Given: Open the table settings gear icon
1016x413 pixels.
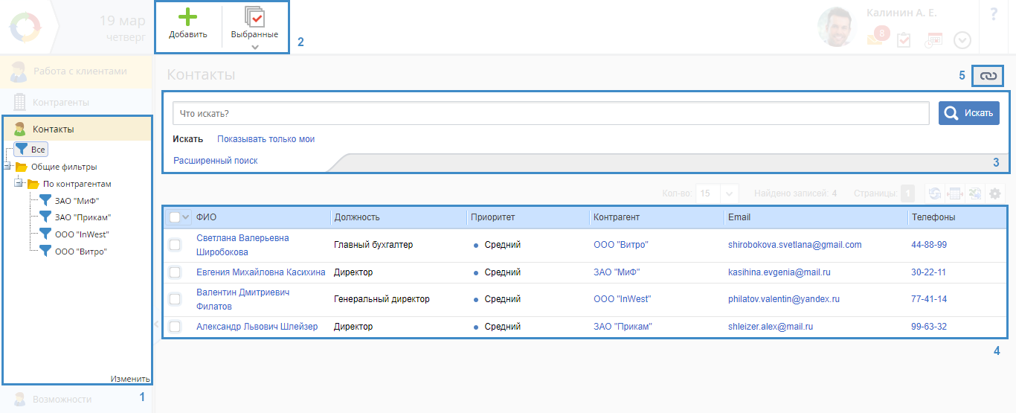Looking at the screenshot, I should click(x=994, y=193).
